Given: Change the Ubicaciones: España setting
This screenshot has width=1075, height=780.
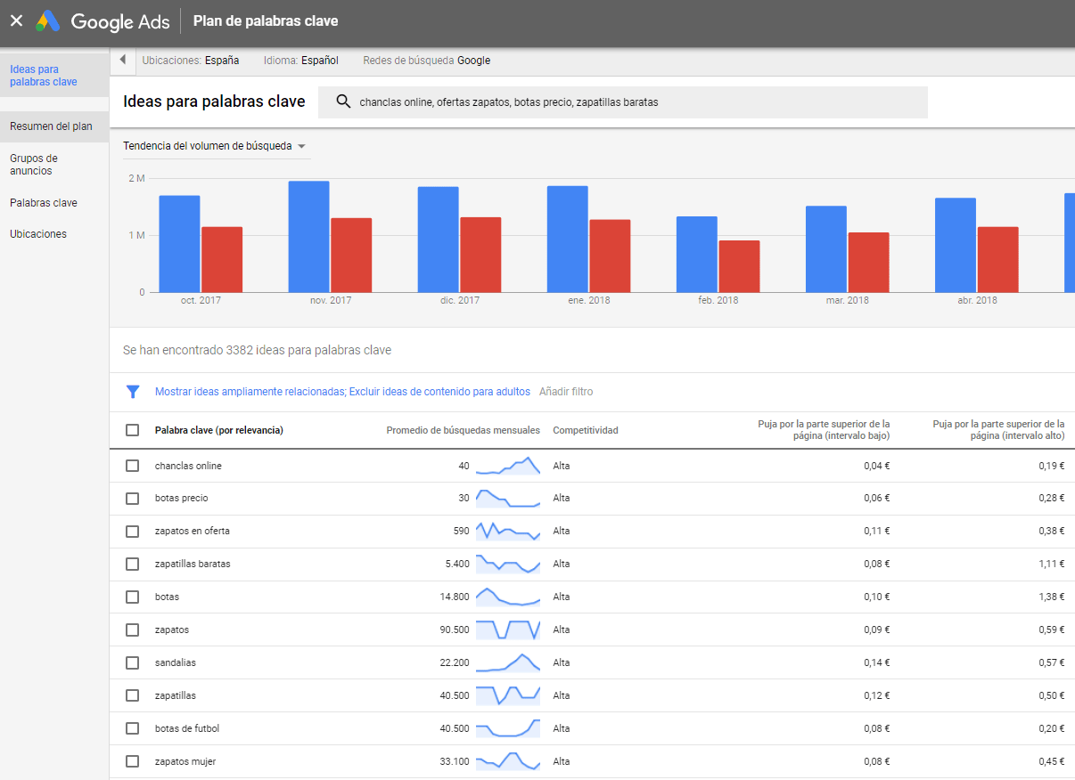Looking at the screenshot, I should pos(191,61).
